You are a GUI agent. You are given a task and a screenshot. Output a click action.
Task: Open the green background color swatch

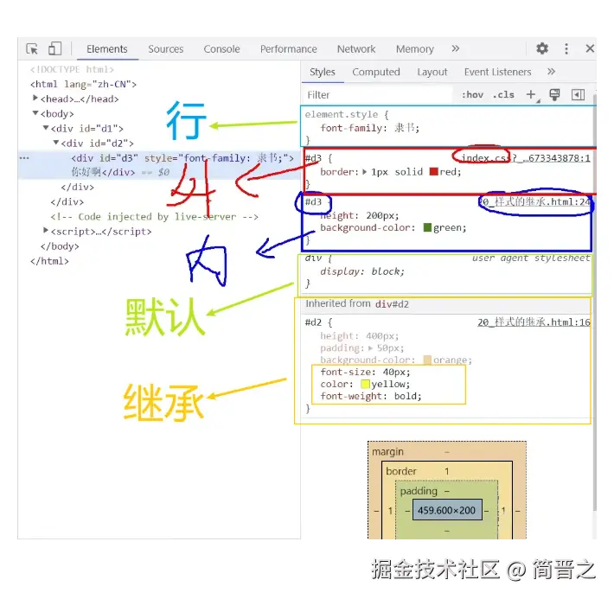point(427,227)
